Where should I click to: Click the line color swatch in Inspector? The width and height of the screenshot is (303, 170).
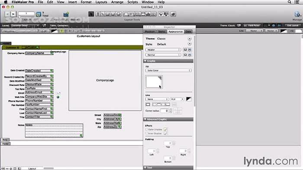click(x=189, y=99)
